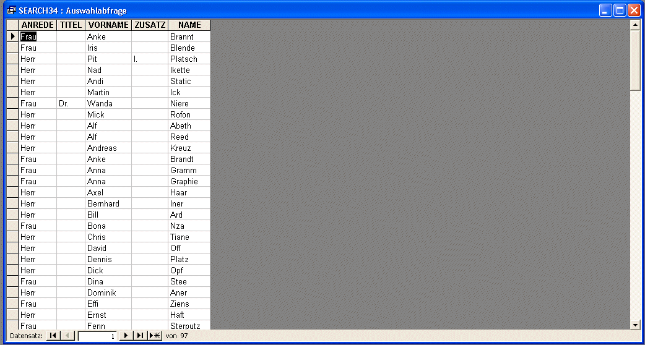Click the cell 'Blende'

[189, 48]
